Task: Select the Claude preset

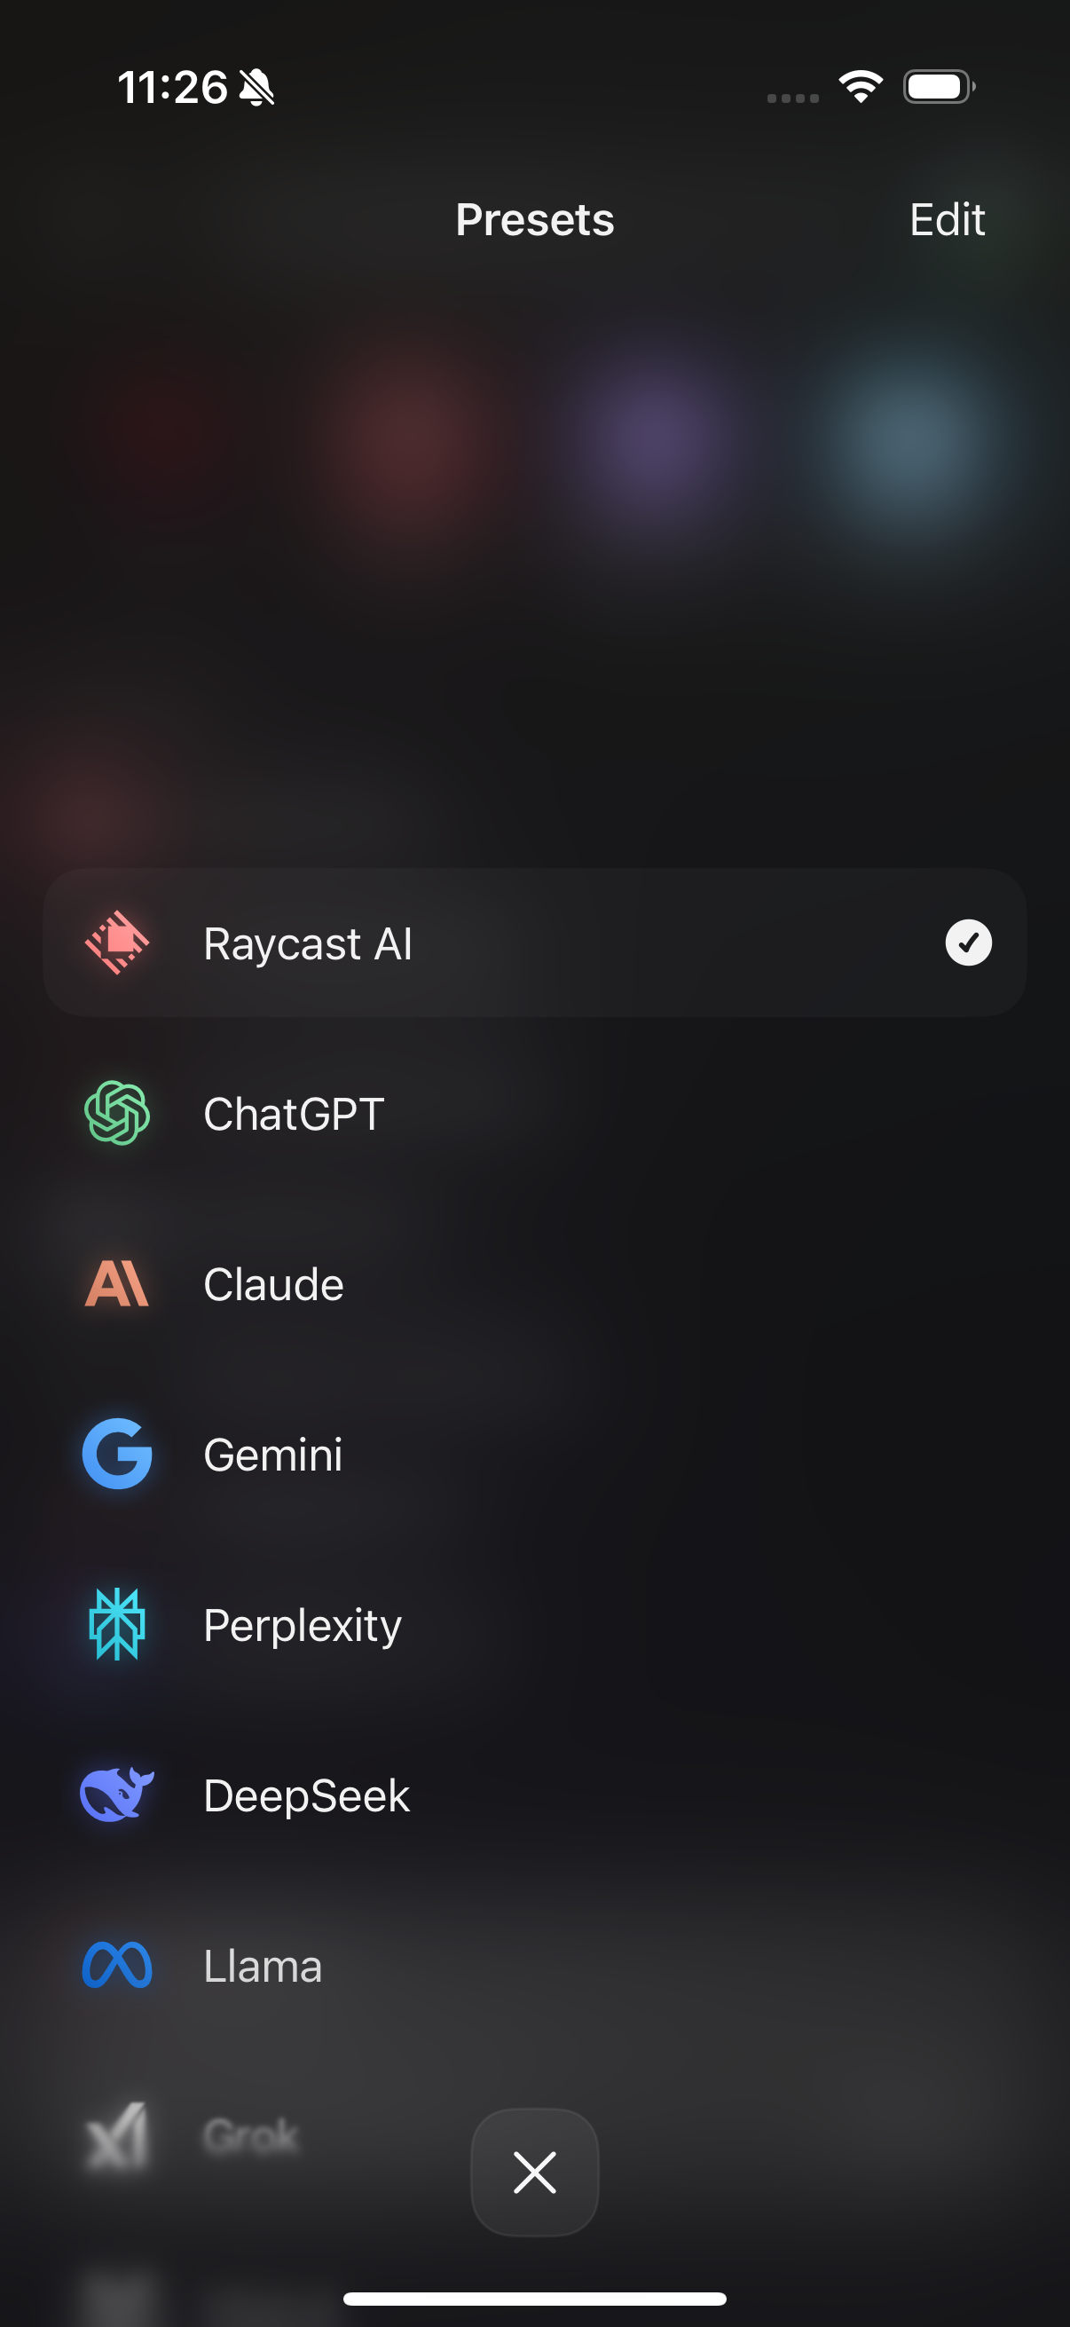Action: click(x=534, y=1283)
